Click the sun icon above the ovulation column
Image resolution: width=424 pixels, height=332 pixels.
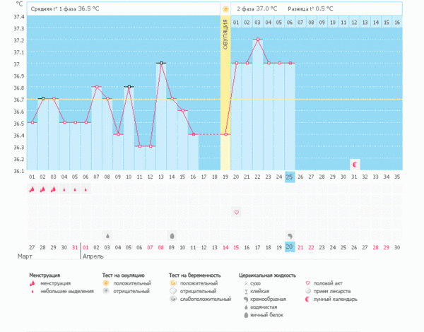point(225,8)
